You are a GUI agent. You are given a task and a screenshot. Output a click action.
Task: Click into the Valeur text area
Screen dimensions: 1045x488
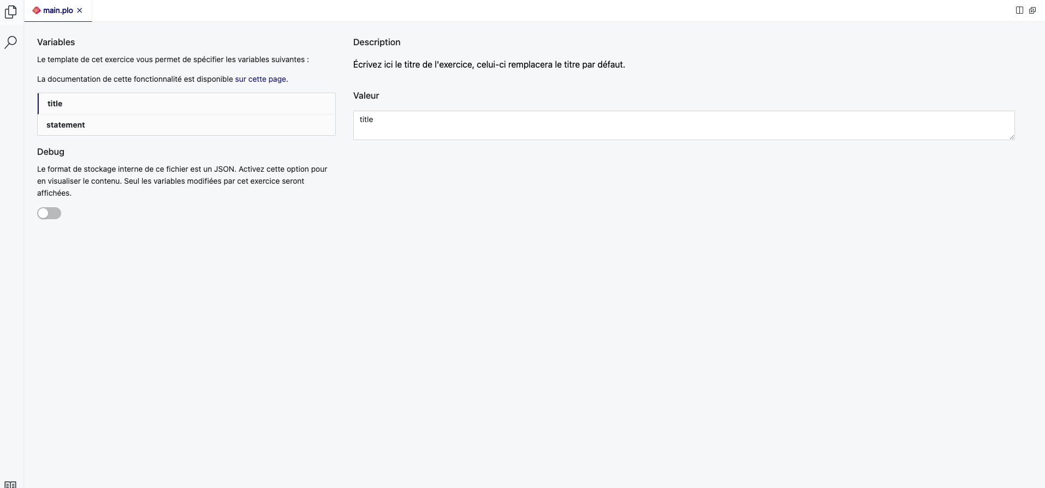click(x=684, y=125)
